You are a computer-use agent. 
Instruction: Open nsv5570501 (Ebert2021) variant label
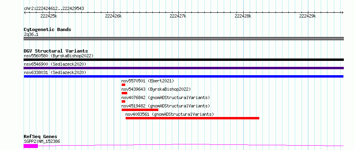tap(148, 81)
